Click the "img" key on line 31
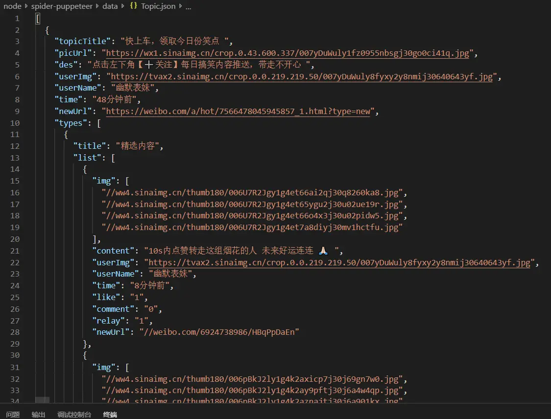 click(104, 367)
